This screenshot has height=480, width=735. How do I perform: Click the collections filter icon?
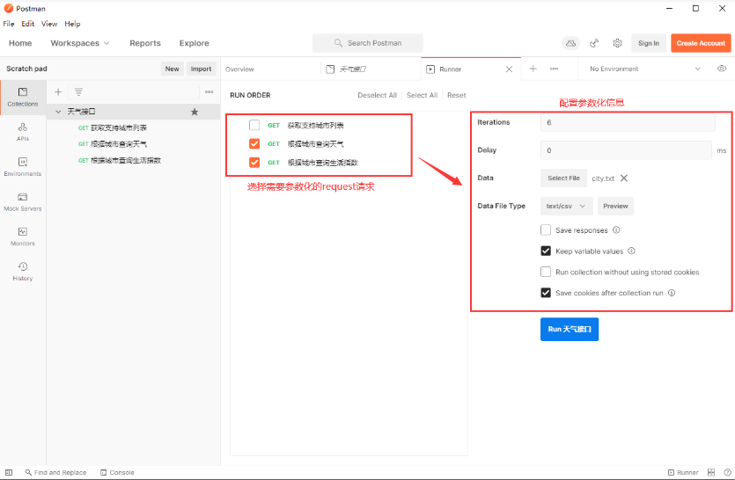tap(78, 91)
